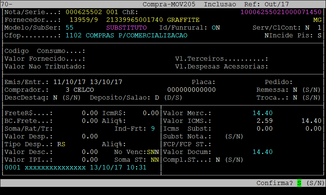
Task: Select the Comprador 3 CELCO entry
Action: (x=79, y=90)
